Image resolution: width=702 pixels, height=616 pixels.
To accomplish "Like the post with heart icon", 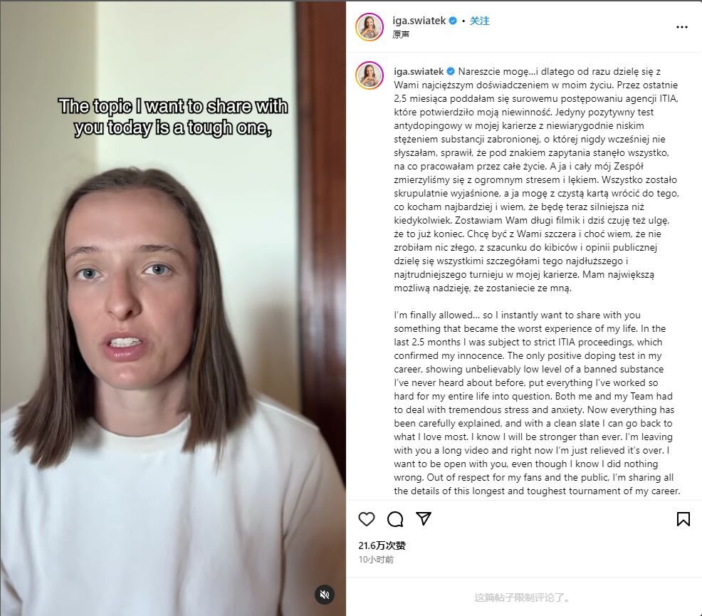I will coord(366,519).
